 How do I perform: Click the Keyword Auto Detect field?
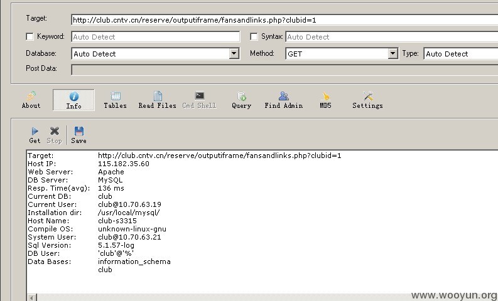coord(156,37)
